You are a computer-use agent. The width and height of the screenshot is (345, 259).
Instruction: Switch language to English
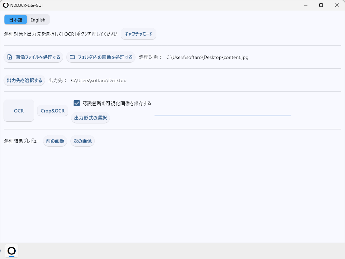click(38, 20)
